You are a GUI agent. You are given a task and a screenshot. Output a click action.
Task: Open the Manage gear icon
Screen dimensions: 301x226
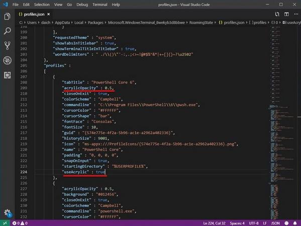8,213
